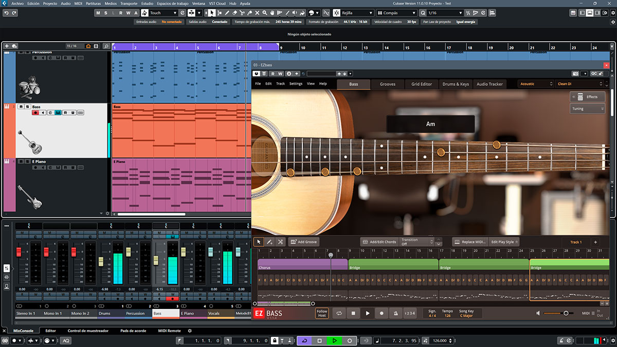617x347 pixels.
Task: Toggle the EZbass plugin power bypass button
Action: click(257, 74)
